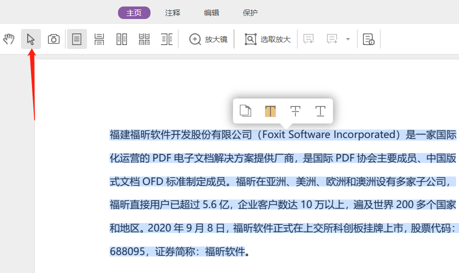
Task: Copy selected text from popup toolbar
Action: point(245,111)
